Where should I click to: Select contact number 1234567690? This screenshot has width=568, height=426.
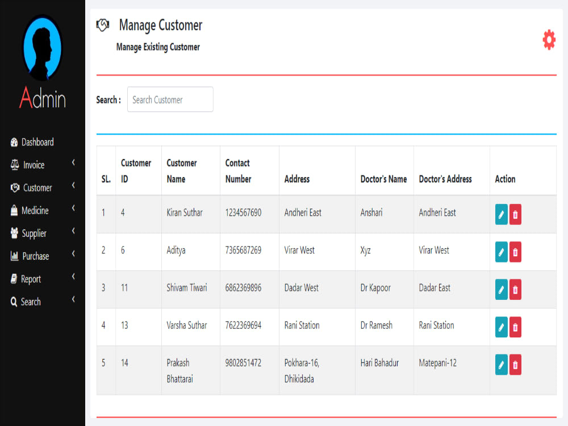coord(243,212)
